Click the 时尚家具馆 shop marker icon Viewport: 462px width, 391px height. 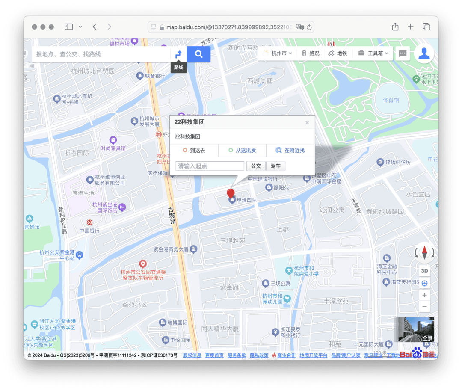(113, 139)
